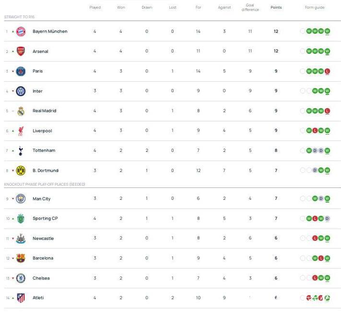This screenshot has height=312, width=341.
Task: Click the Arsenal club crest
Action: (x=21, y=51)
